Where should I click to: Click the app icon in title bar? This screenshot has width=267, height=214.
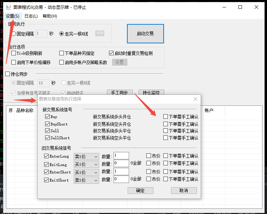coord(8,7)
